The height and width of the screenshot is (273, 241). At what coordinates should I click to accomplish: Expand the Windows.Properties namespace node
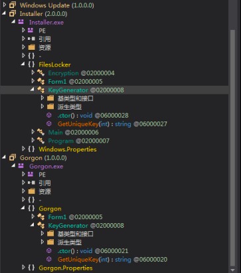pyautogui.click(x=23, y=149)
